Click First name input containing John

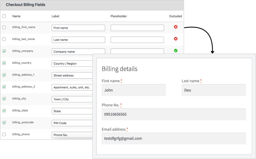133,90
